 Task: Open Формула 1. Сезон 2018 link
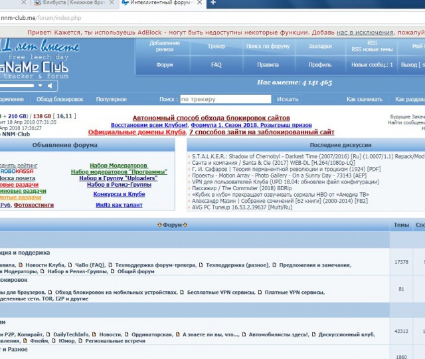click(251, 125)
